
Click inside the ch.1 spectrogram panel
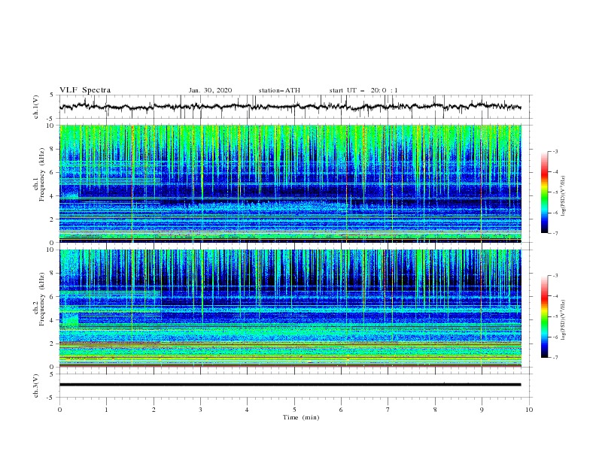point(290,183)
